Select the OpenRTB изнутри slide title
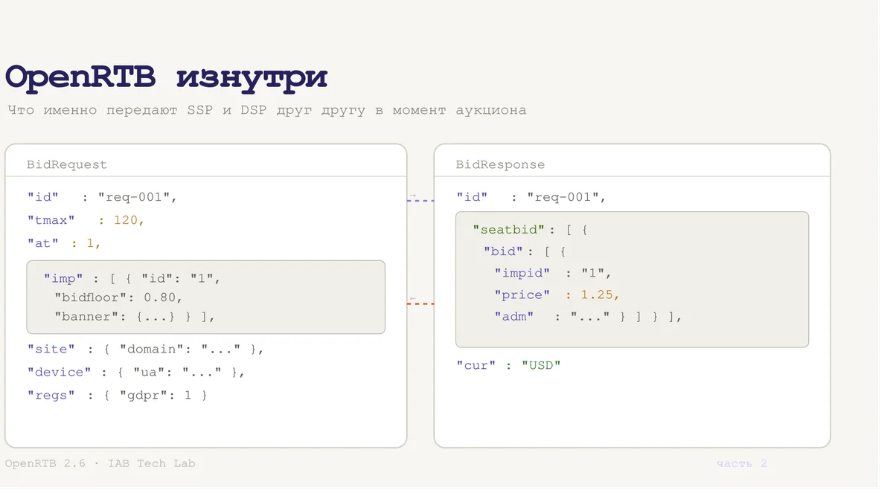Image resolution: width=893 pixels, height=502 pixels. point(167,77)
